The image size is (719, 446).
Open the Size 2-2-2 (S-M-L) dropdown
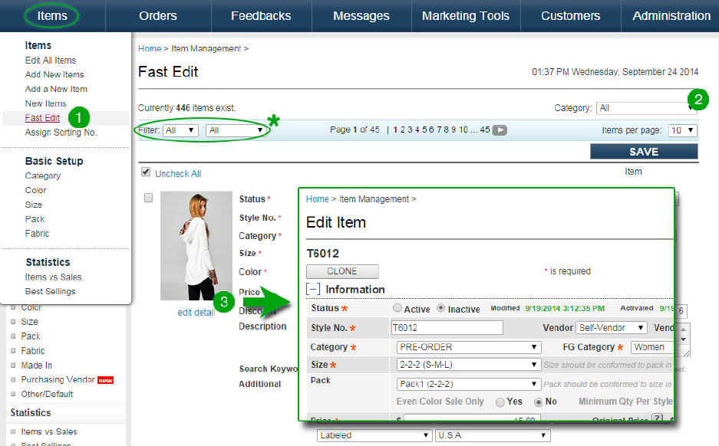coord(469,365)
